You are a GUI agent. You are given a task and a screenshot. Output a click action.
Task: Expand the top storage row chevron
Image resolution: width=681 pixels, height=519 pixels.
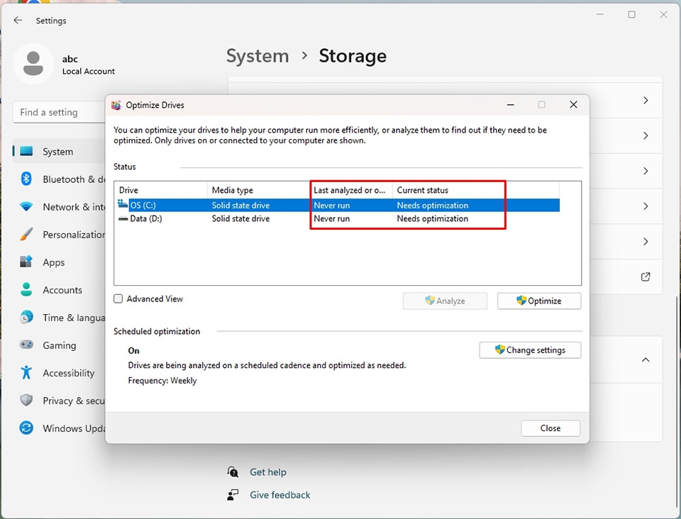click(646, 100)
